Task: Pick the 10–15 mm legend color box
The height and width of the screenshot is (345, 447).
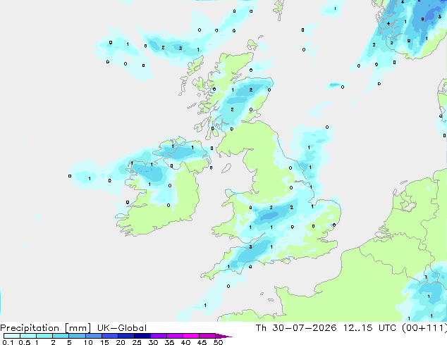Action: [93, 336]
